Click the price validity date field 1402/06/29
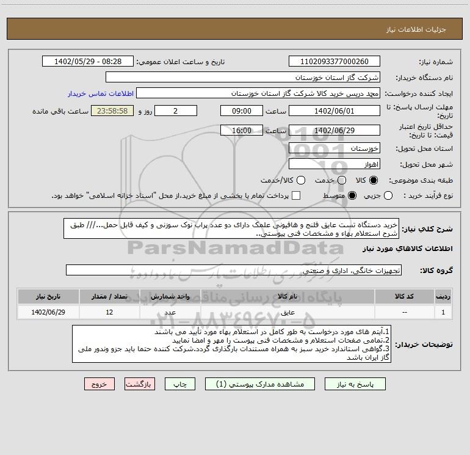 [x=334, y=131]
